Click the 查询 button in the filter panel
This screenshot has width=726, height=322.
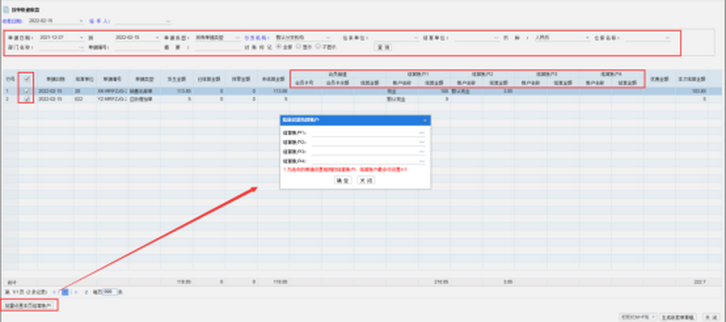383,46
